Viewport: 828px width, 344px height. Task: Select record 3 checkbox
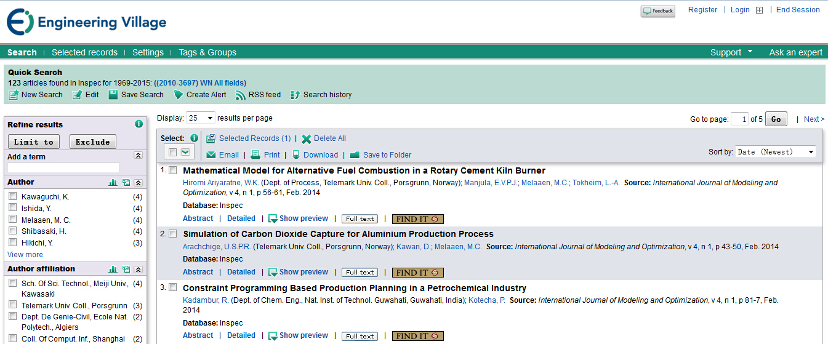[173, 287]
